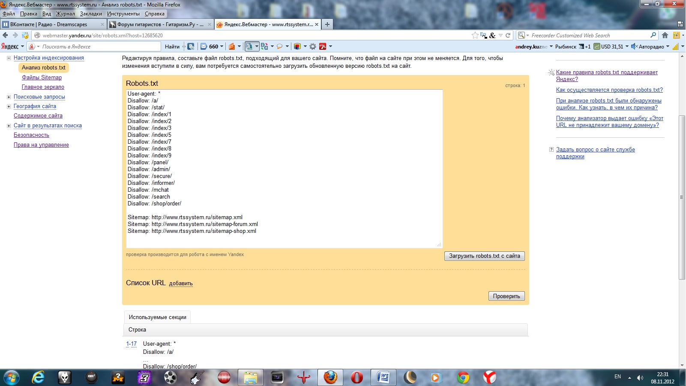Launch Opera from the taskbar
Screen dimensions: 686x386
(x=356, y=377)
